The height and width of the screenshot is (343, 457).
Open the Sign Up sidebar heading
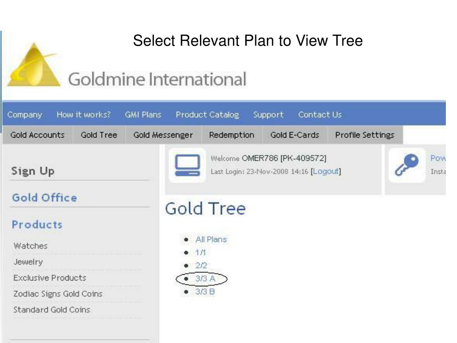pos(33,171)
